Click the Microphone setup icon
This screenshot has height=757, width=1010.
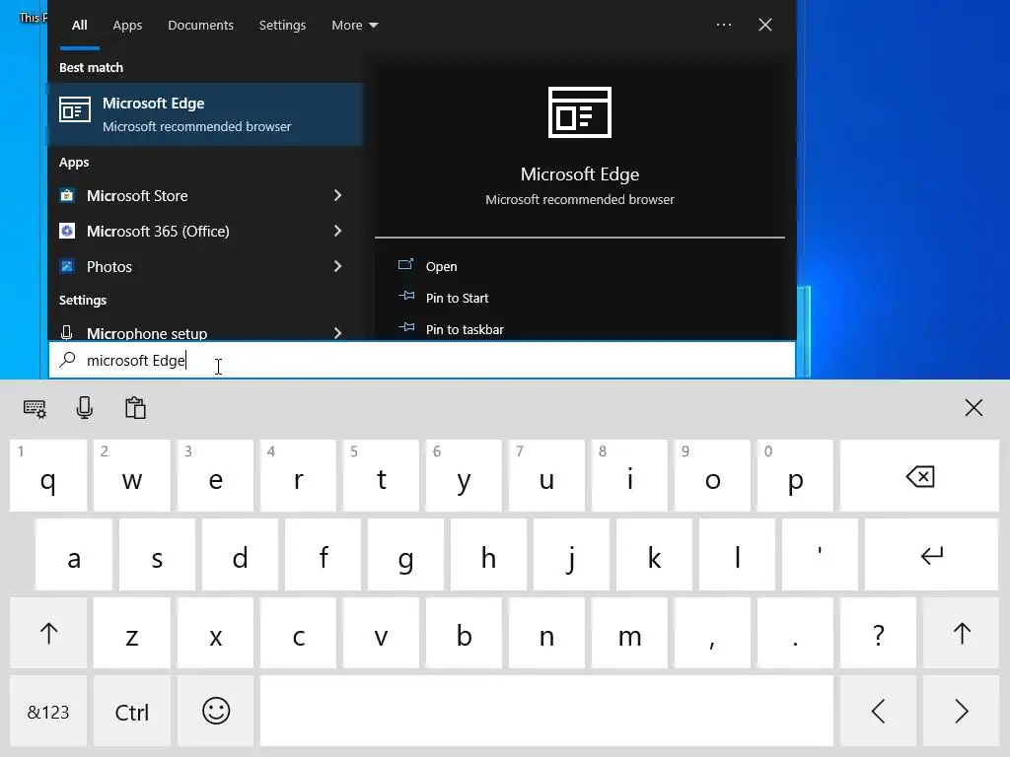66,333
